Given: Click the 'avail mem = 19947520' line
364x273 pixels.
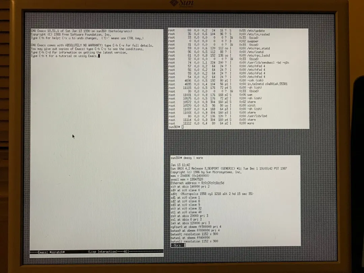Looking at the screenshot, I should pyautogui.click(x=187, y=179).
